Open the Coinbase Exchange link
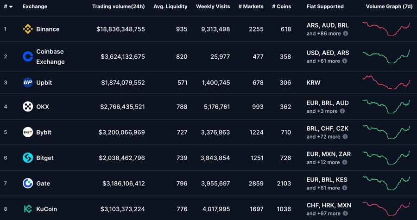The image size is (417, 220). (51, 56)
